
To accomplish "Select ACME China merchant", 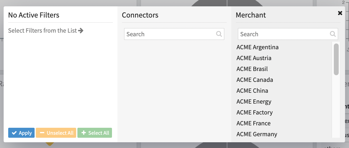I will click(252, 91).
